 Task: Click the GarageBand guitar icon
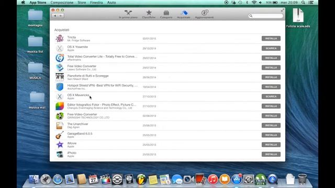click(60, 135)
